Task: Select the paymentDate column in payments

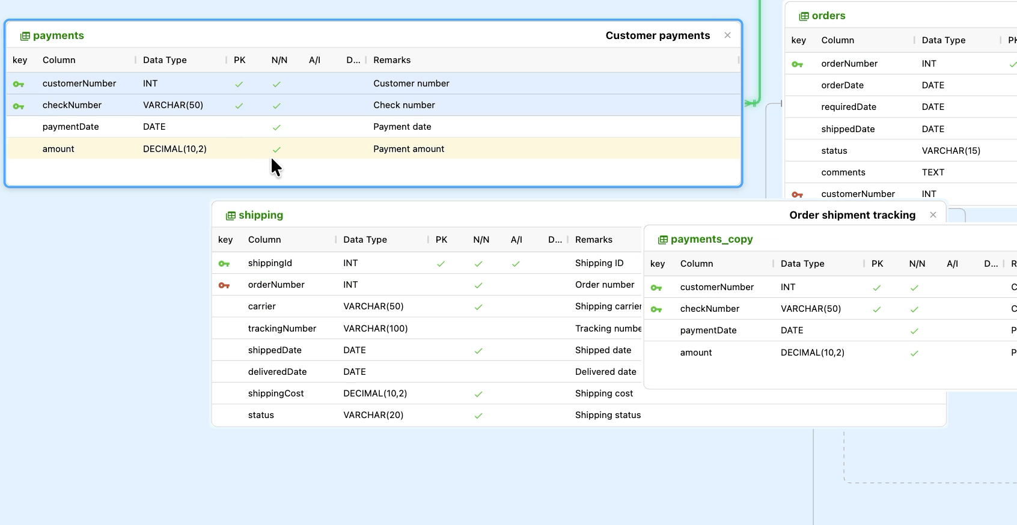Action: coord(70,127)
